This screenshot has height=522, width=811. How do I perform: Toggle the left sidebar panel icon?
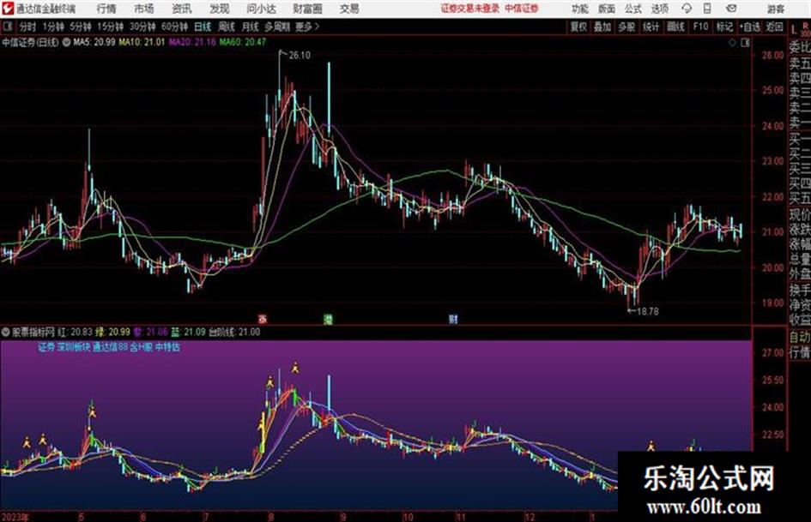pyautogui.click(x=7, y=27)
